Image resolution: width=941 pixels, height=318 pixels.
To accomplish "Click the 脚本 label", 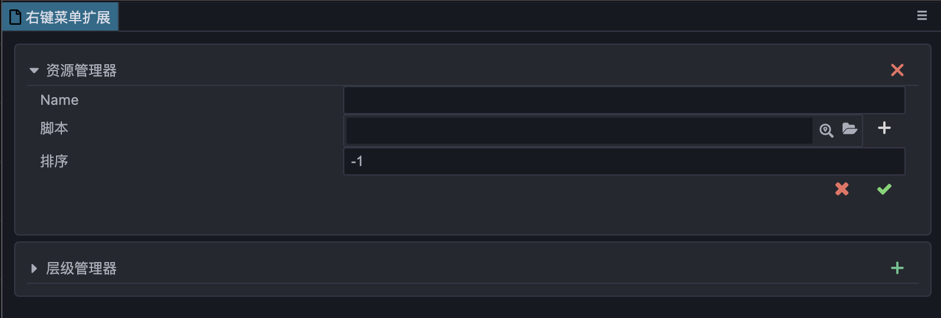I will point(54,128).
